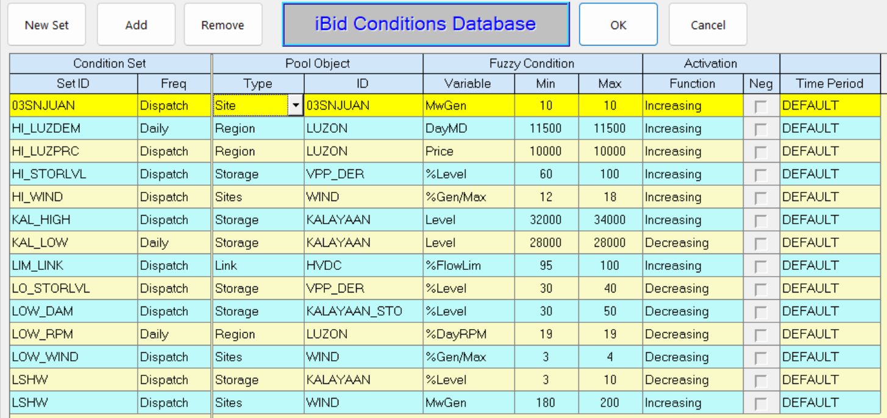Click the Cancel button
This screenshot has width=887, height=418.
coord(707,24)
